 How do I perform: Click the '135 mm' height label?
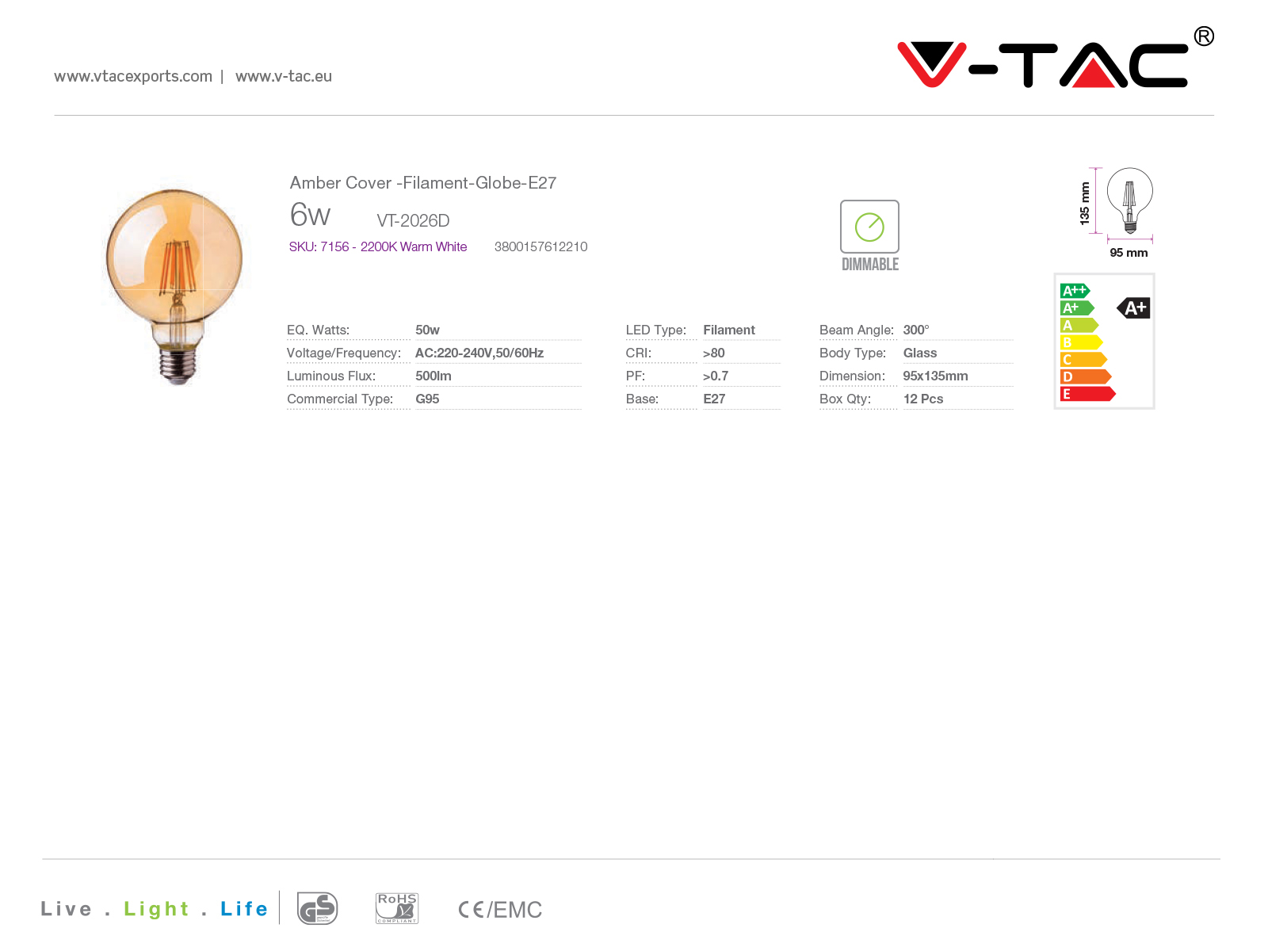[x=1085, y=204]
